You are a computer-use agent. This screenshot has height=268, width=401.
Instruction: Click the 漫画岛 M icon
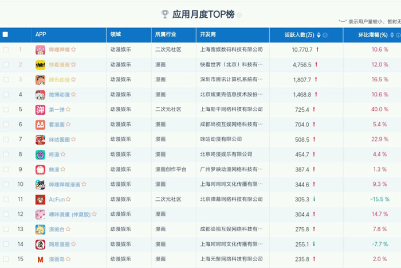tap(41, 259)
